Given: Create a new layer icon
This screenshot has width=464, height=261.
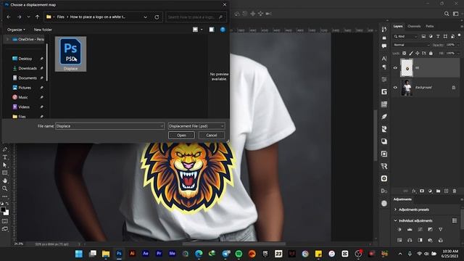Looking at the screenshot, I should [x=447, y=191].
